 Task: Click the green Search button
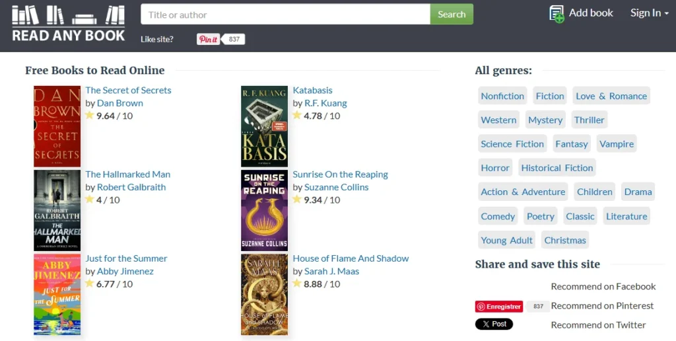[452, 15]
